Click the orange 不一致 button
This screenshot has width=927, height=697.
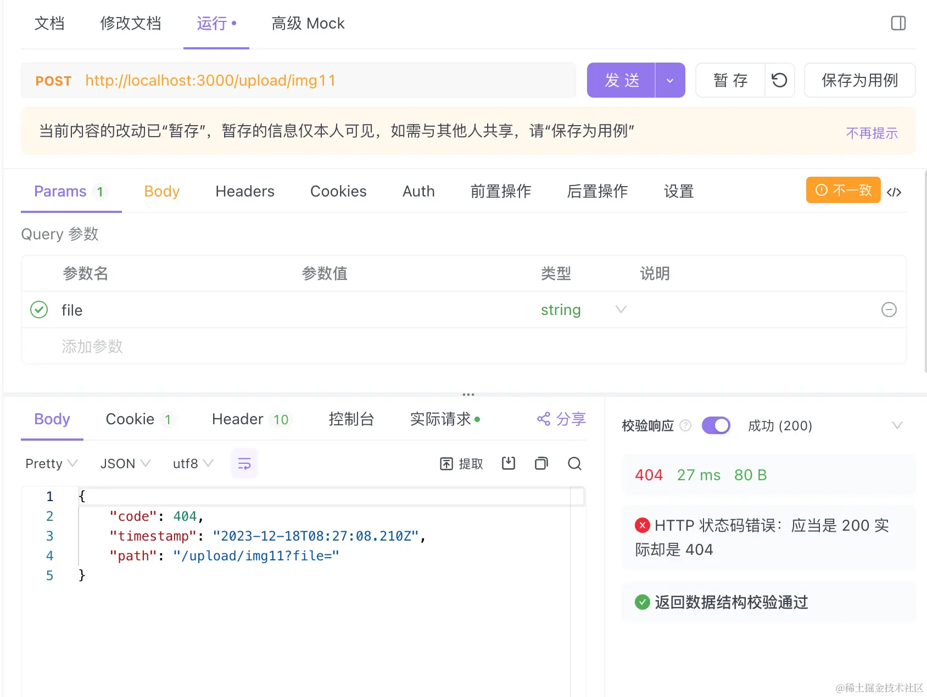[x=843, y=190]
